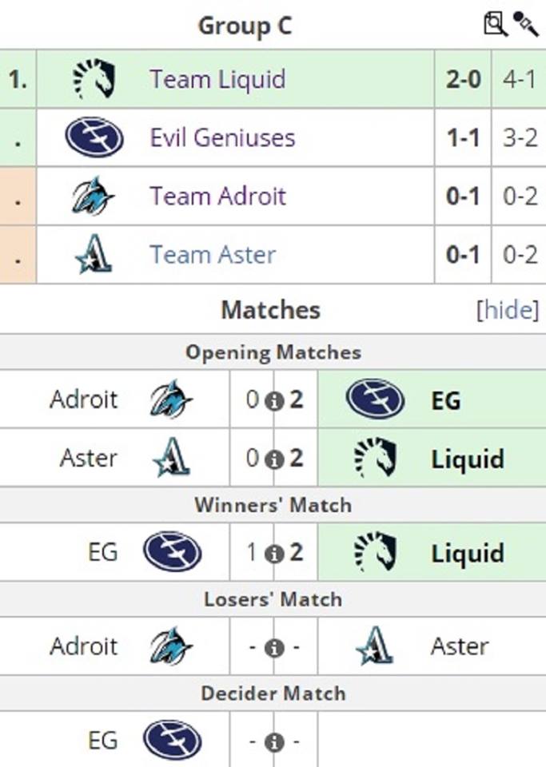Image resolution: width=546 pixels, height=767 pixels.
Task: Click the Evil Geniuses logo in standings
Action: click(94, 137)
